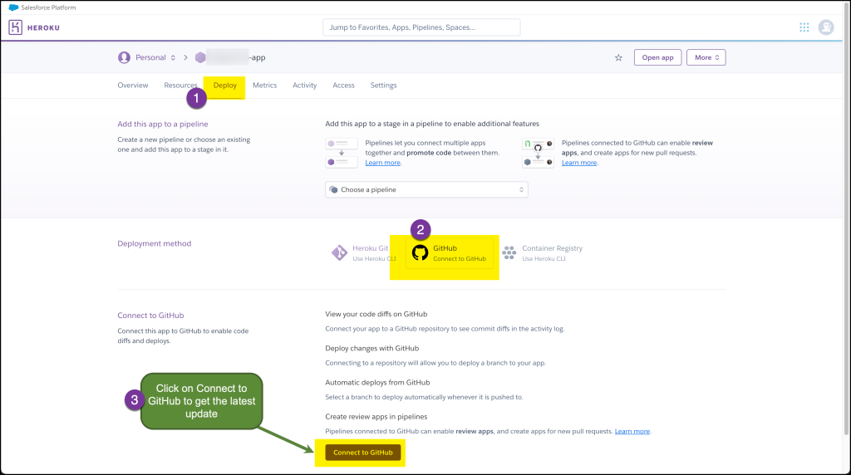Open the user account avatar menu

[826, 27]
